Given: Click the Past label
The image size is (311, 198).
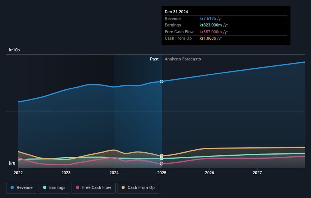Looking at the screenshot, I should pyautogui.click(x=154, y=59).
